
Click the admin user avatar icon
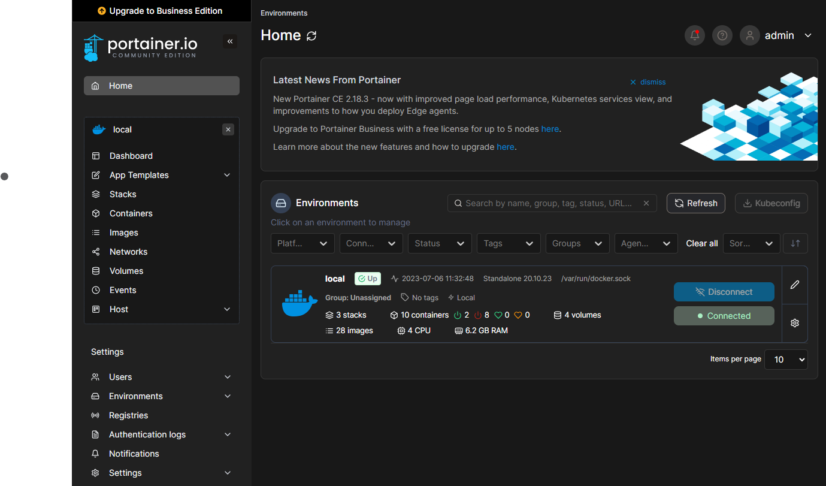[750, 35]
